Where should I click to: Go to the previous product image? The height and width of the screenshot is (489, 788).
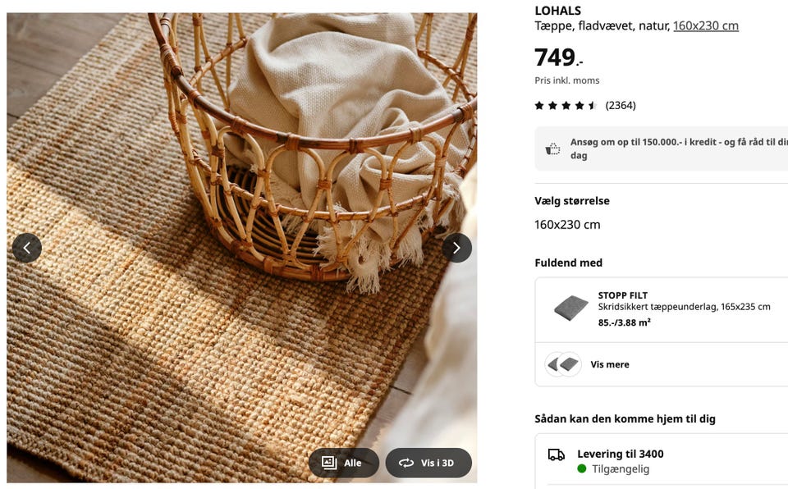[x=26, y=248]
